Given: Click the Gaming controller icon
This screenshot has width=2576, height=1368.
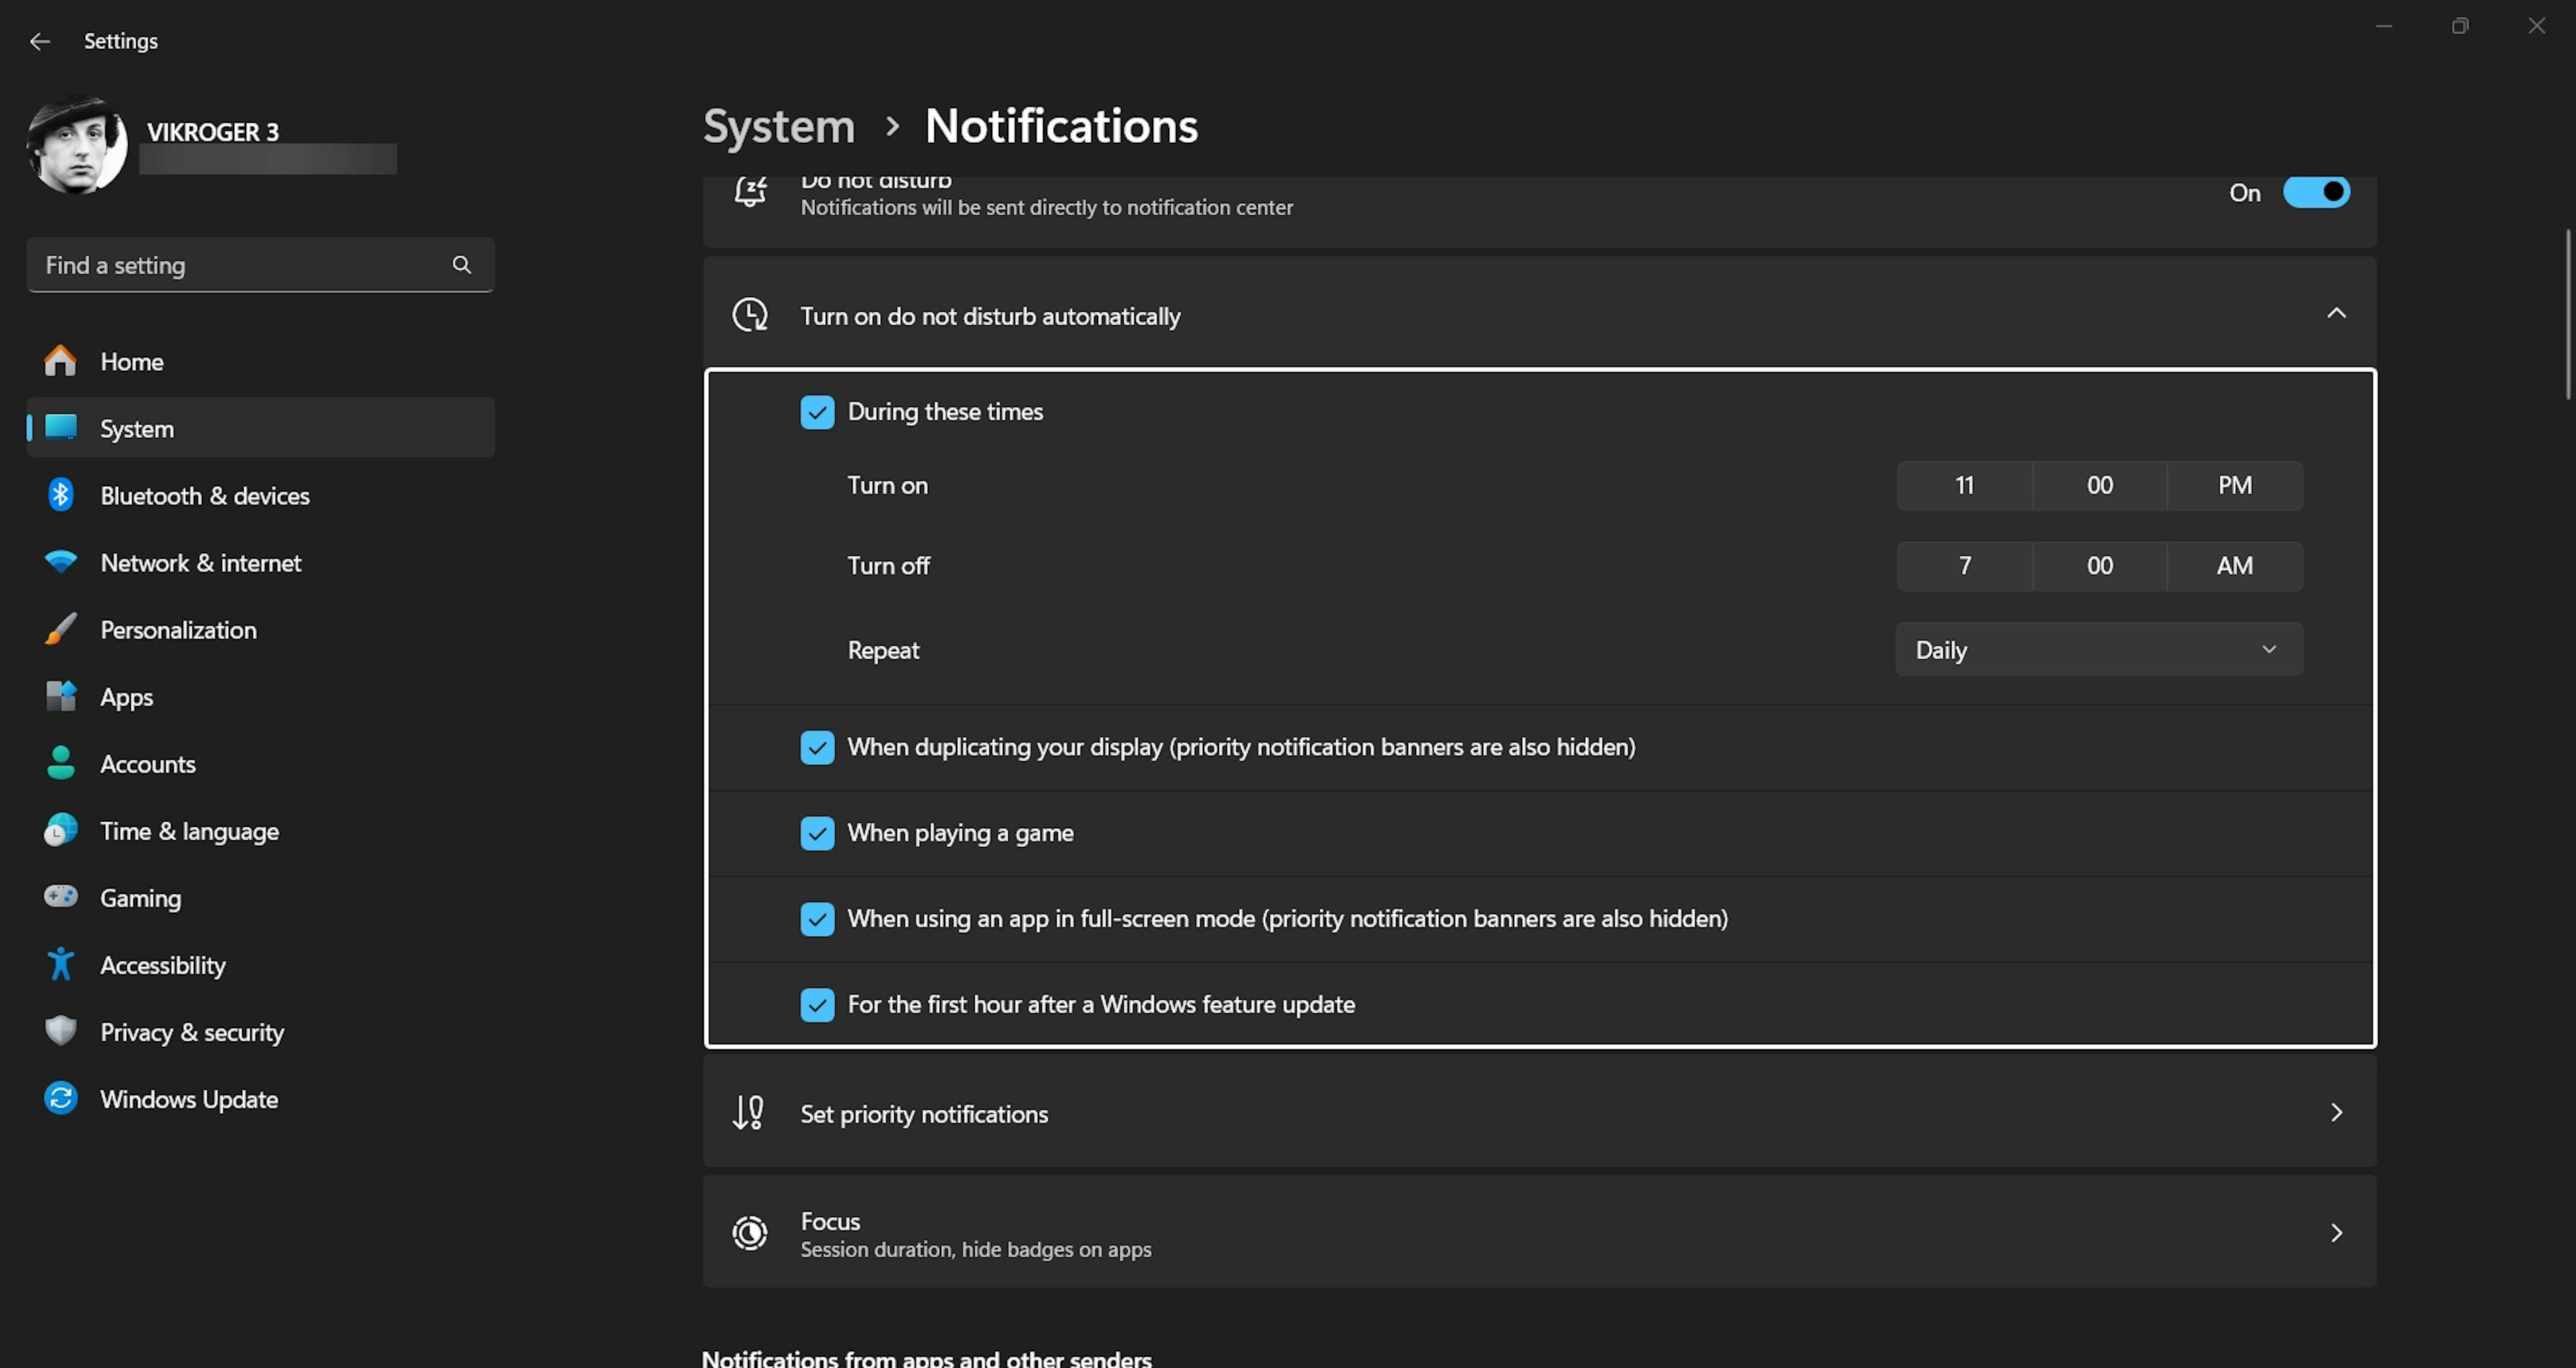Looking at the screenshot, I should click(61, 897).
